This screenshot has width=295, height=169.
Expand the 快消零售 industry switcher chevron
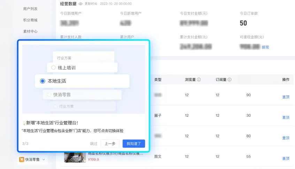44,160
